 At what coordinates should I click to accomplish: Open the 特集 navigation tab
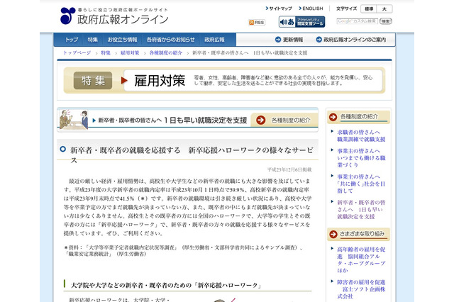point(93,40)
